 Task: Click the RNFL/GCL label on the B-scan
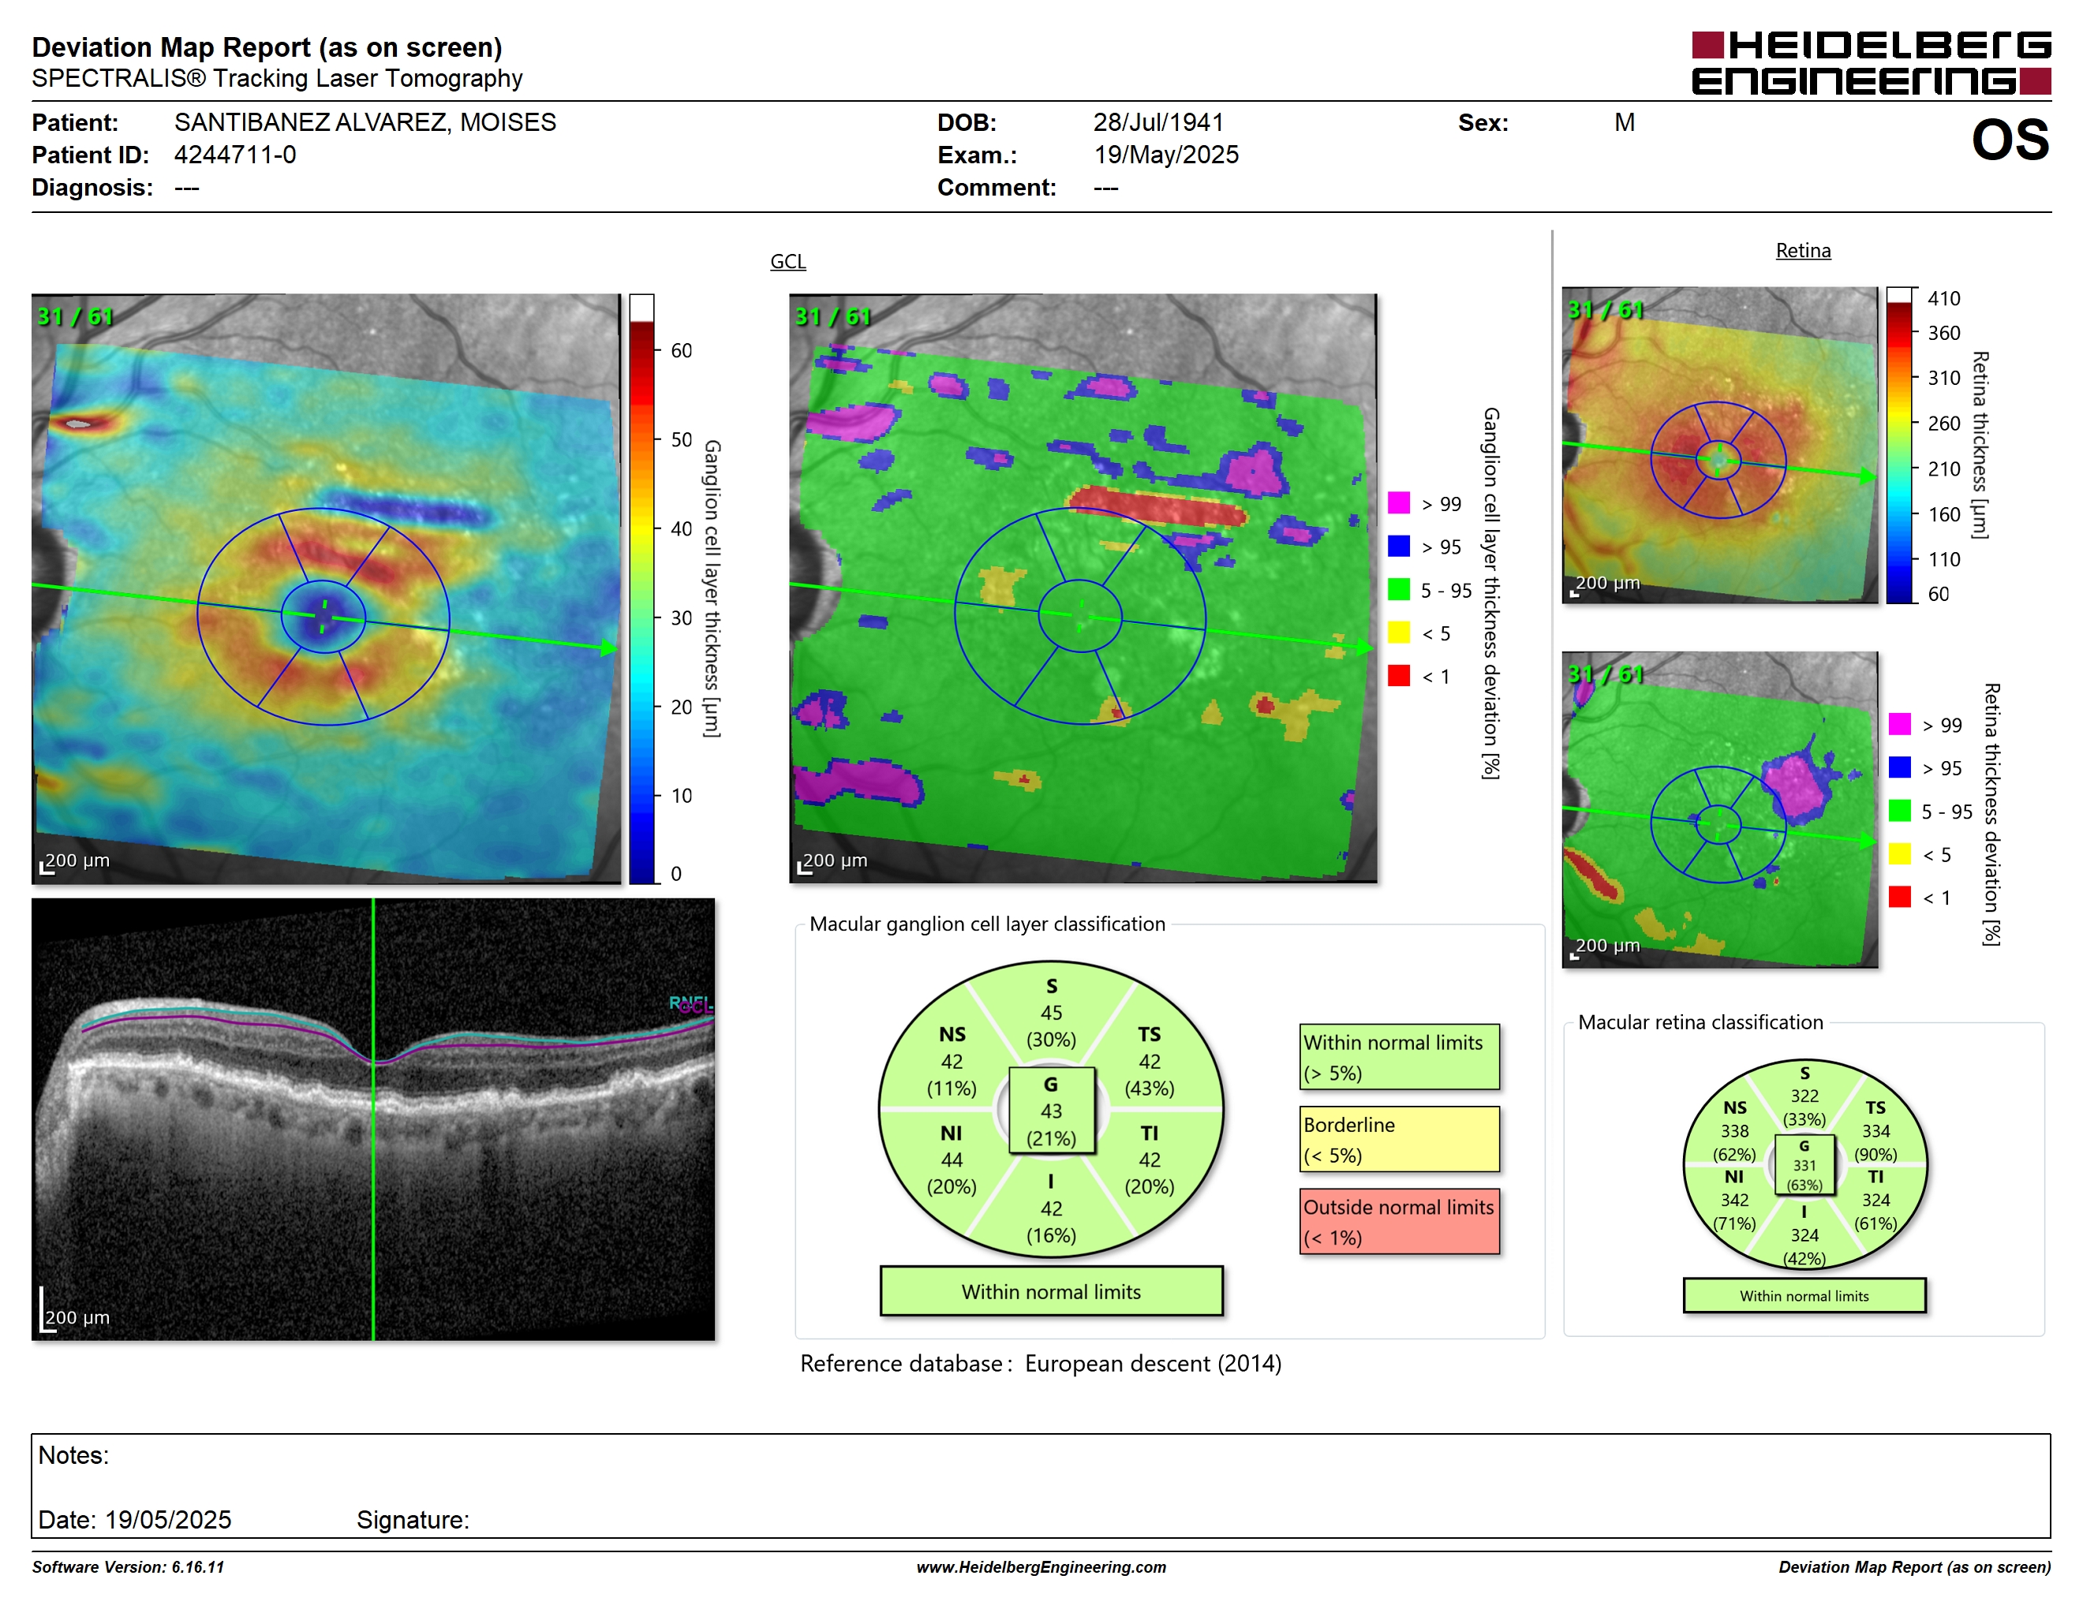[x=690, y=1004]
